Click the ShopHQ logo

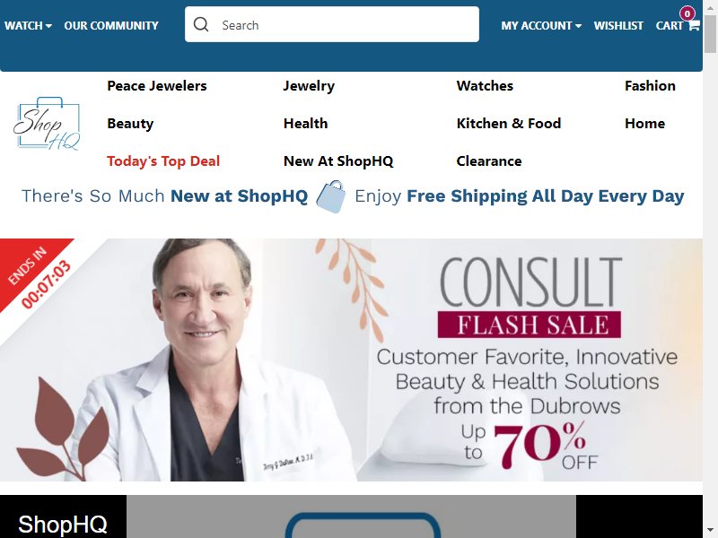click(48, 124)
